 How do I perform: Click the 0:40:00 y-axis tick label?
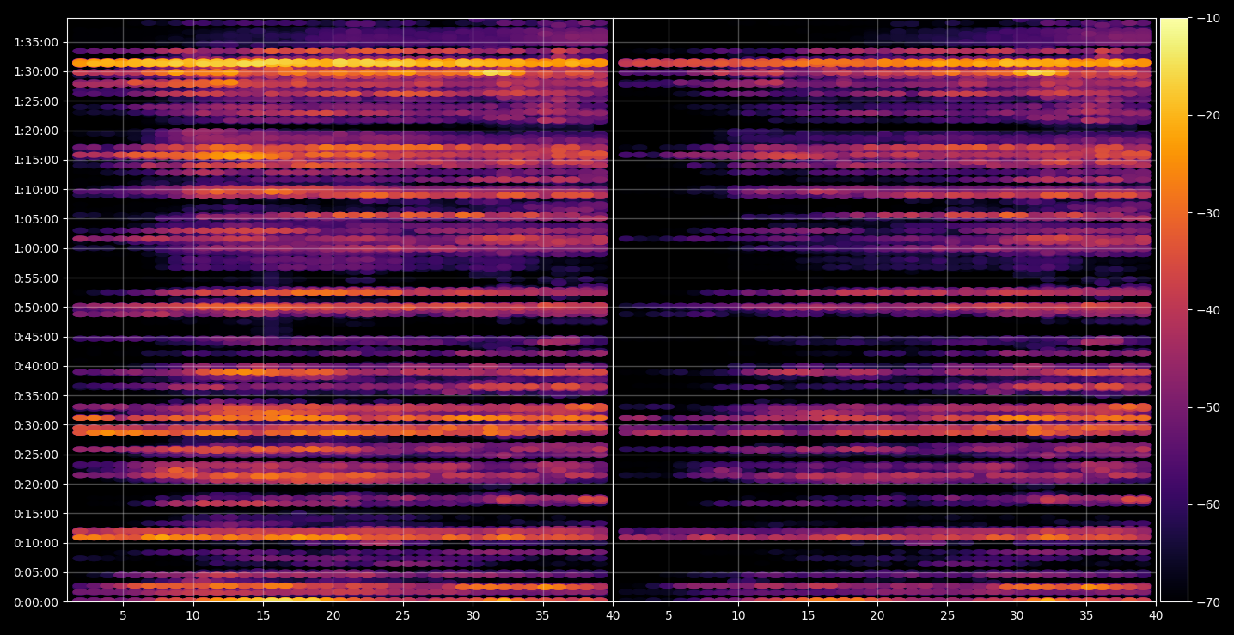point(36,366)
